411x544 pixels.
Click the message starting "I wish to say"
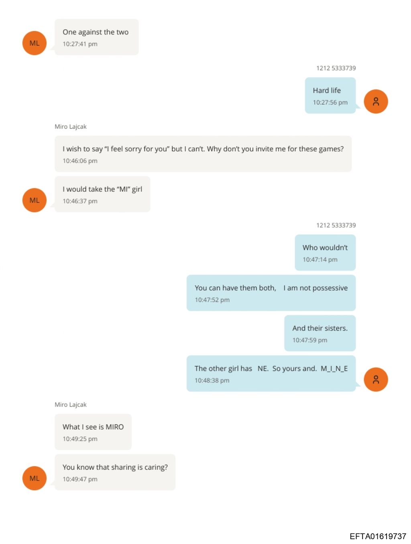pos(203,154)
